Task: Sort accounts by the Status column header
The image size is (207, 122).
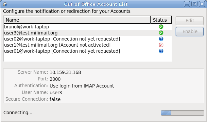Action: point(161,20)
